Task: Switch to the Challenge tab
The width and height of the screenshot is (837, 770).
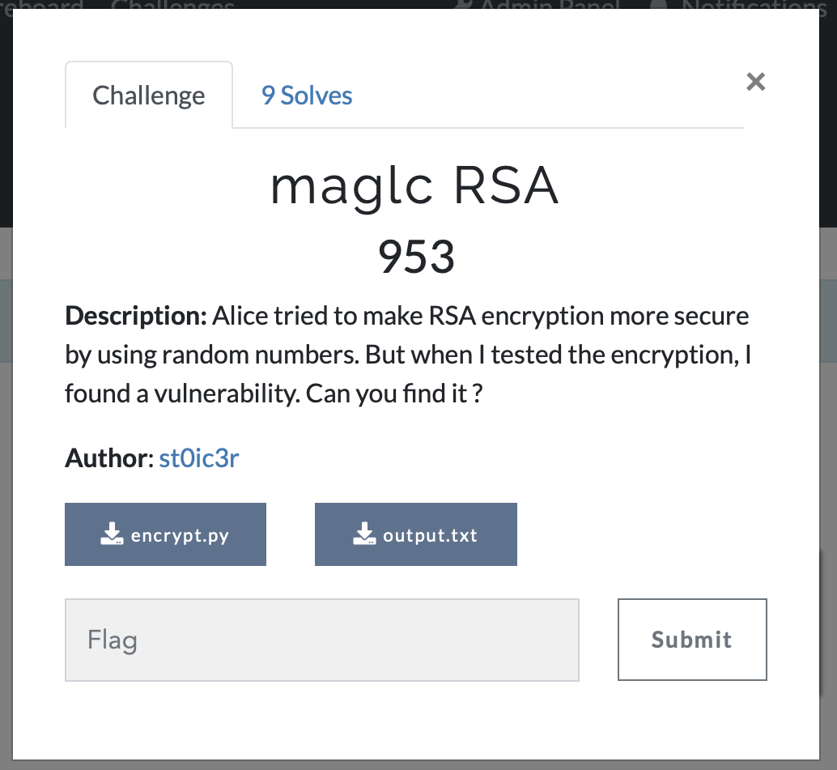Action: click(x=148, y=96)
